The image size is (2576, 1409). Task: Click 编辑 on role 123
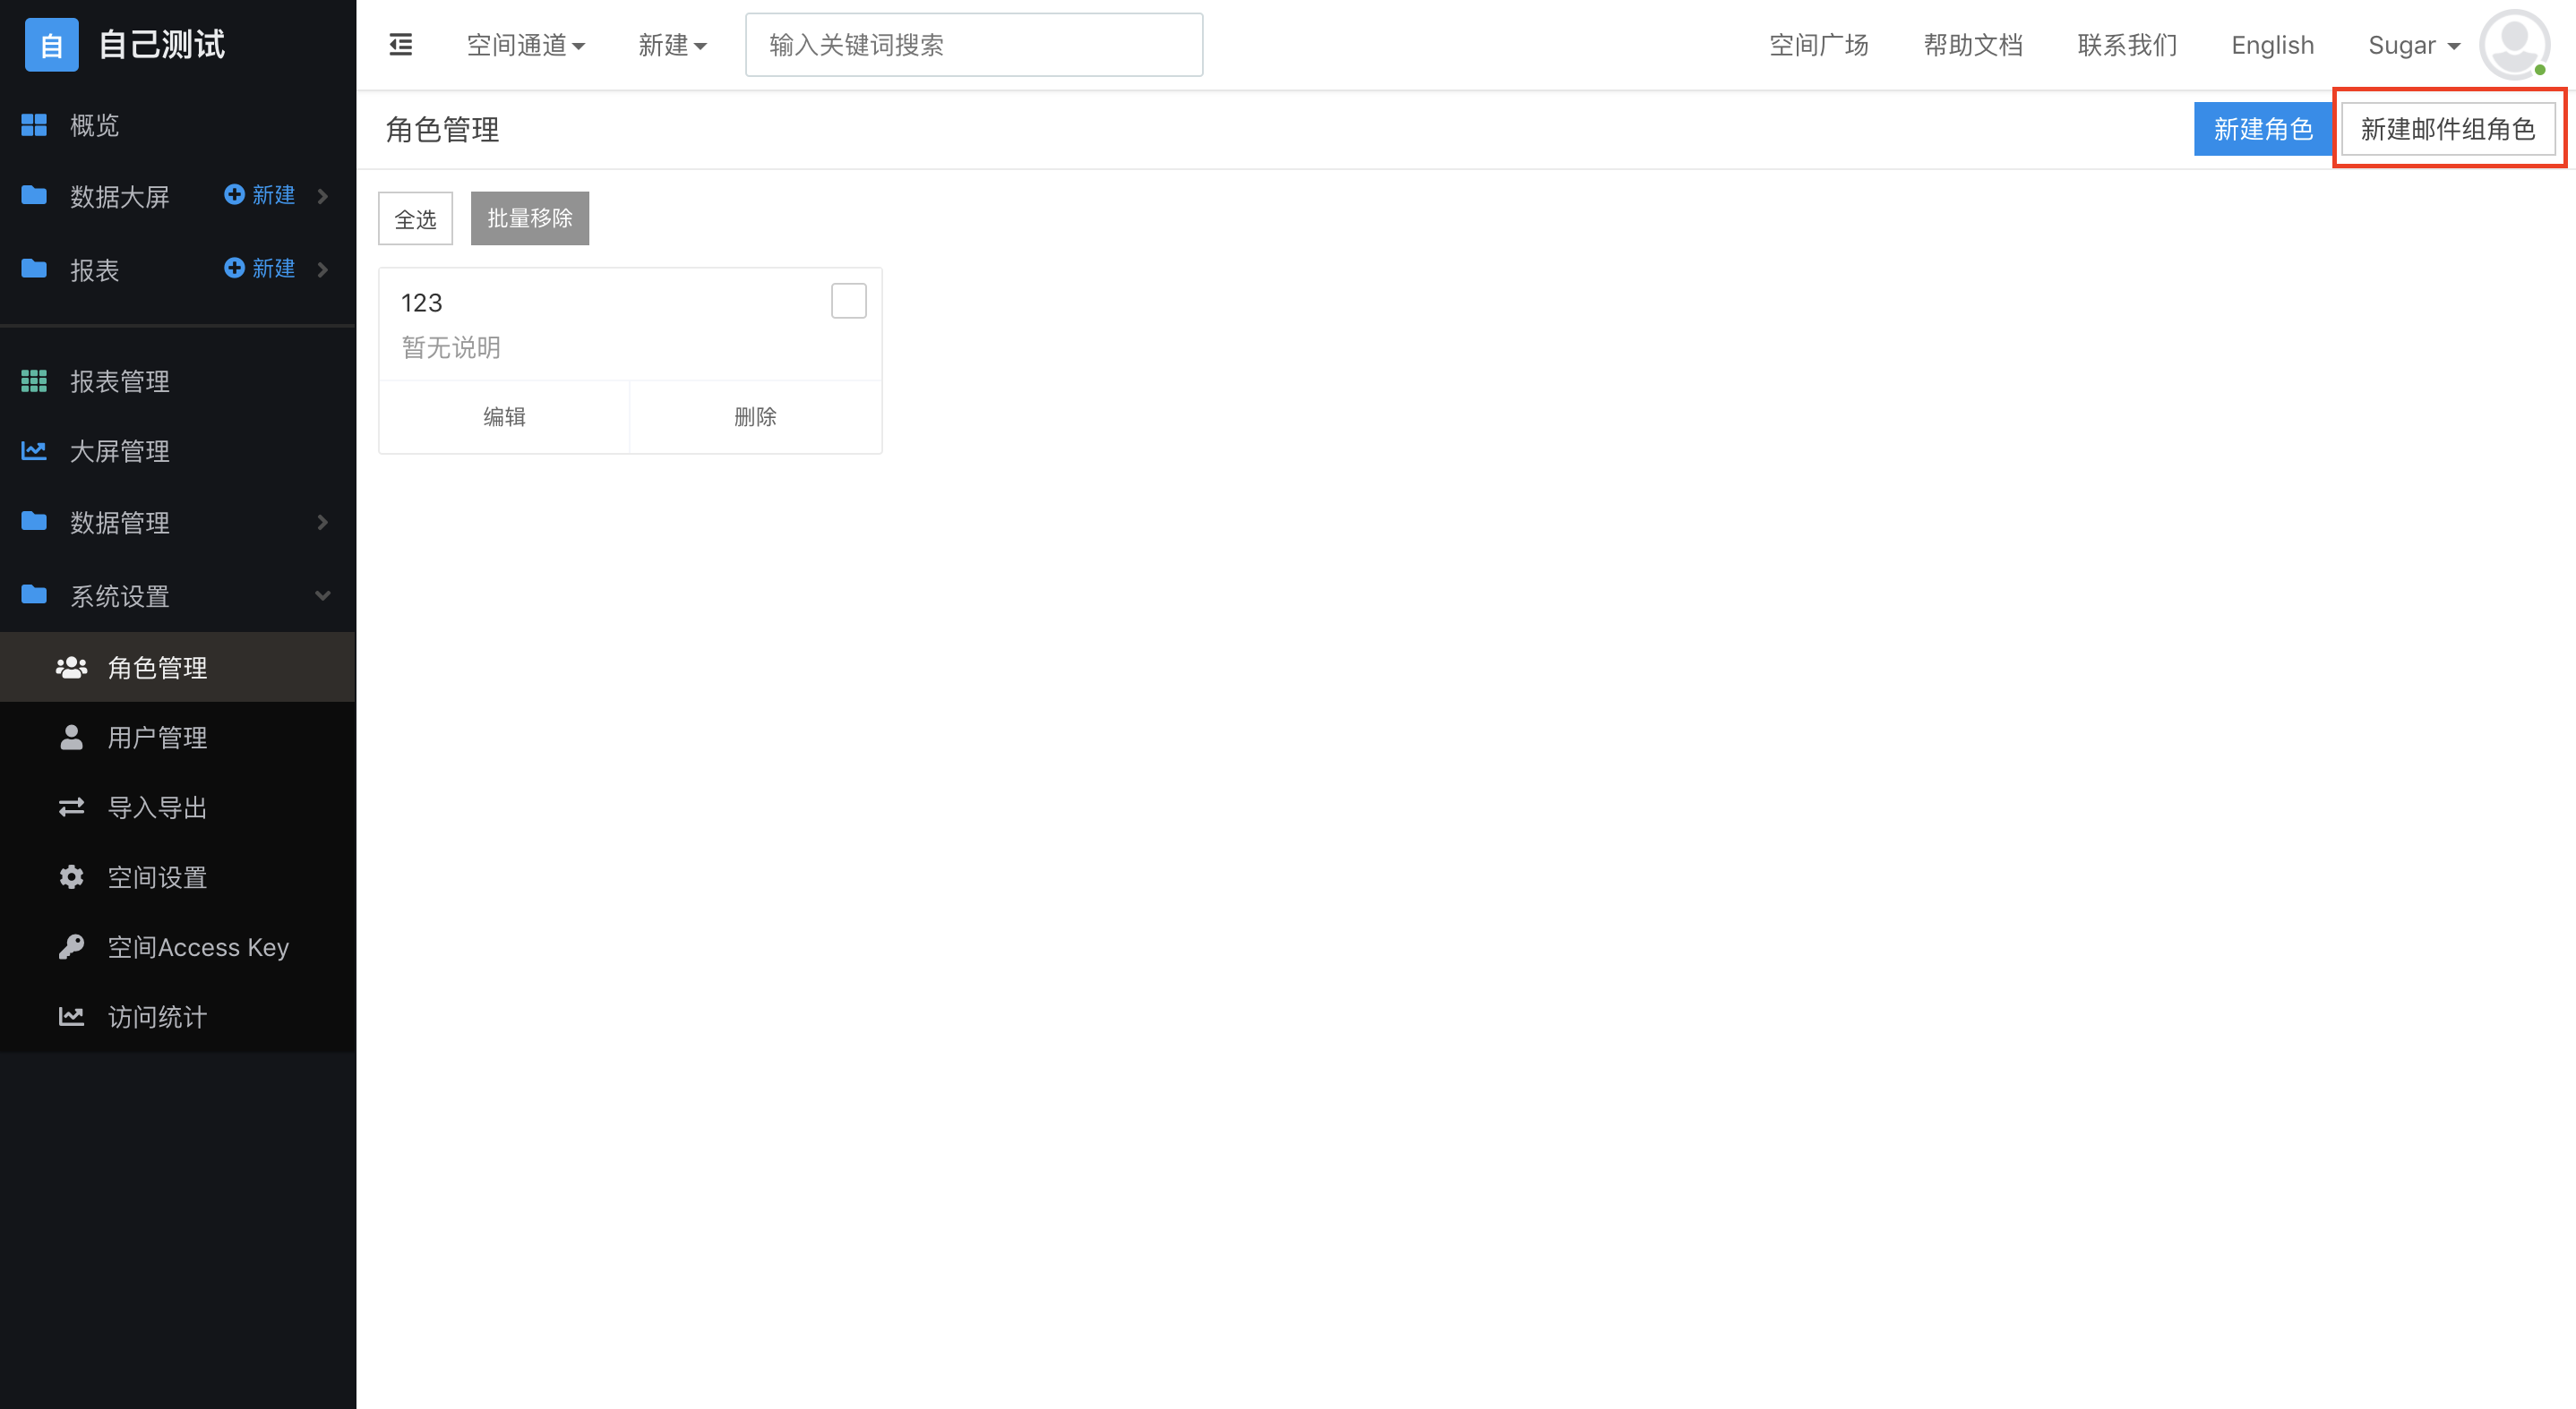pos(504,417)
